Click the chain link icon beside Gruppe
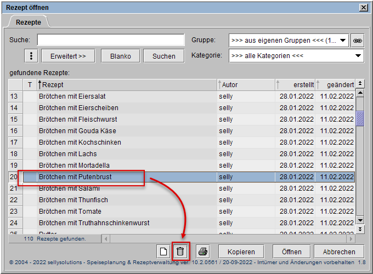The image size is (373, 274). pos(358,40)
